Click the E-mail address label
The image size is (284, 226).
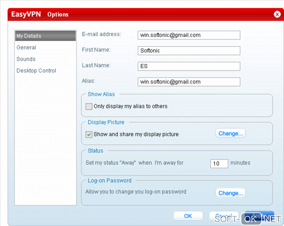click(102, 34)
